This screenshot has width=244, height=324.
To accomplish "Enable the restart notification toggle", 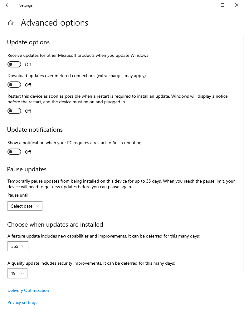I will point(14,152).
